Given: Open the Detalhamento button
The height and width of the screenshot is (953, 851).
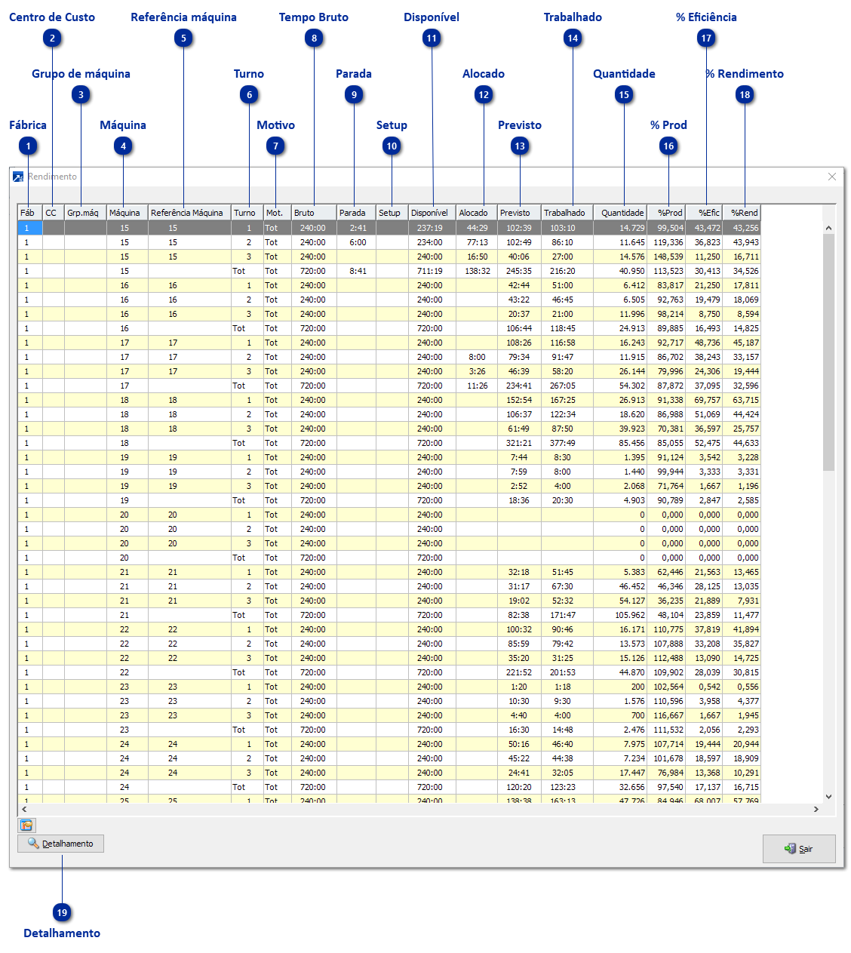Looking at the screenshot, I should [60, 844].
